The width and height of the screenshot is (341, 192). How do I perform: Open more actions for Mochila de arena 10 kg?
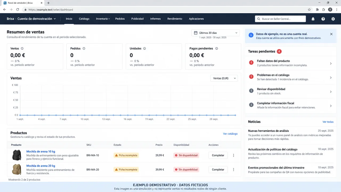(234, 155)
